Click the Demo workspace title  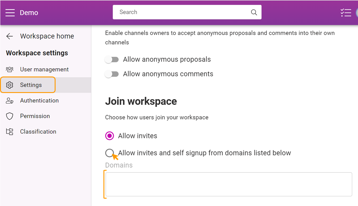pos(29,13)
